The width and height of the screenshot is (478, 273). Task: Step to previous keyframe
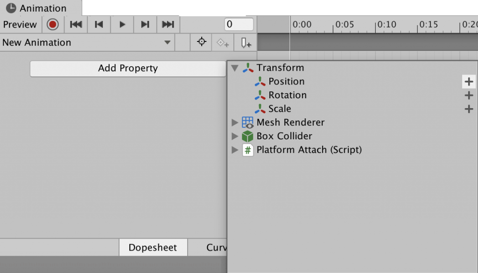98,25
